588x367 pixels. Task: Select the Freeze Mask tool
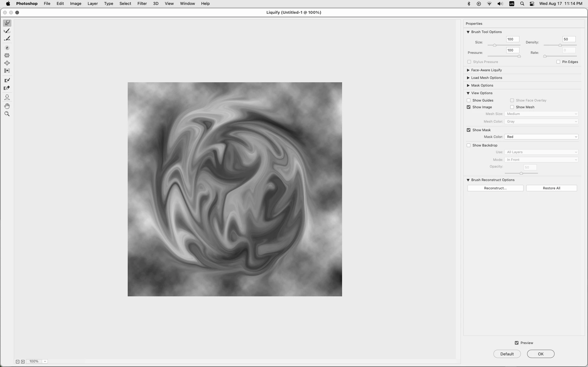[7, 80]
